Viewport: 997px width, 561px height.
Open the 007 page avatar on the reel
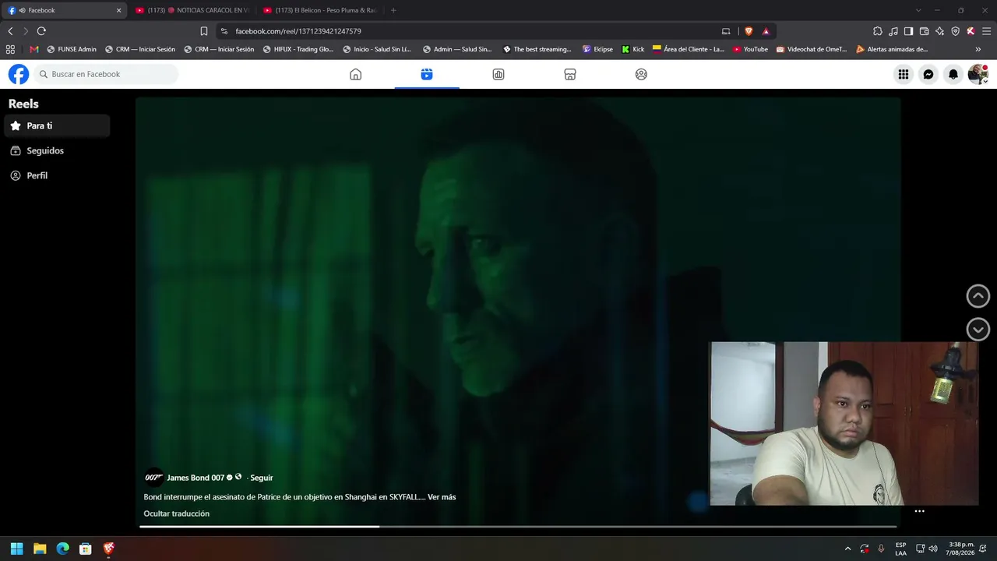(x=154, y=478)
